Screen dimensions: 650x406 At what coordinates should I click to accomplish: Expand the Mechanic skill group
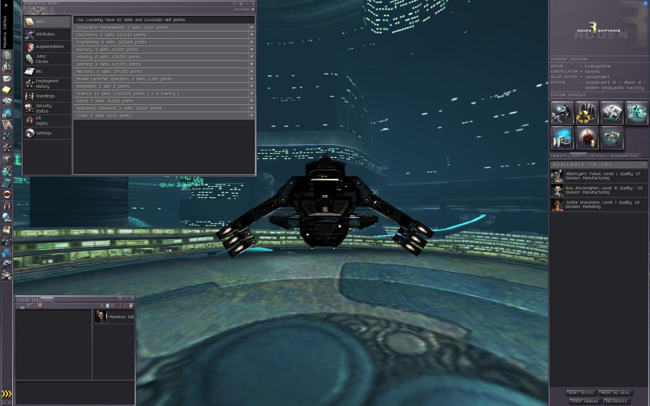[164, 72]
